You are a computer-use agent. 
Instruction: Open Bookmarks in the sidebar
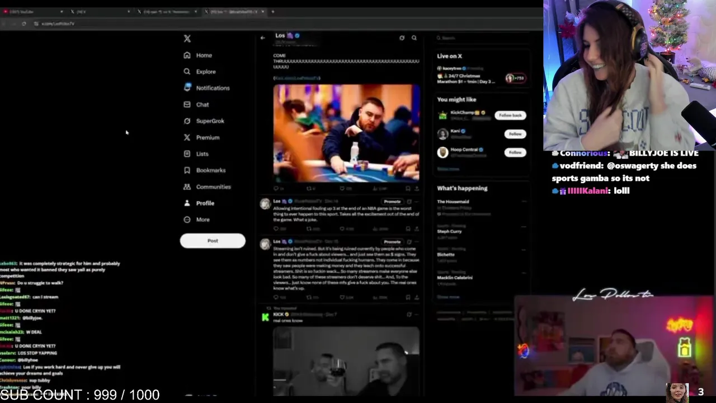click(x=205, y=170)
